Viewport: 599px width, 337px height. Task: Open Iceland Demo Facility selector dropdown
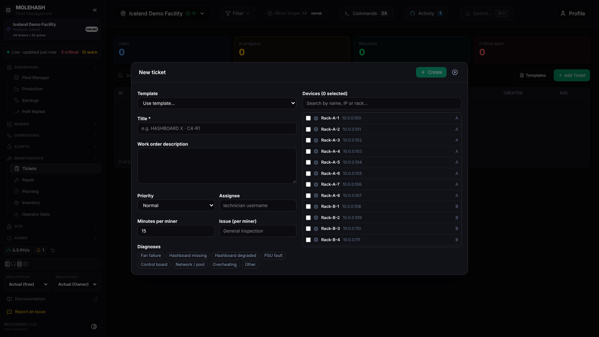(x=163, y=13)
